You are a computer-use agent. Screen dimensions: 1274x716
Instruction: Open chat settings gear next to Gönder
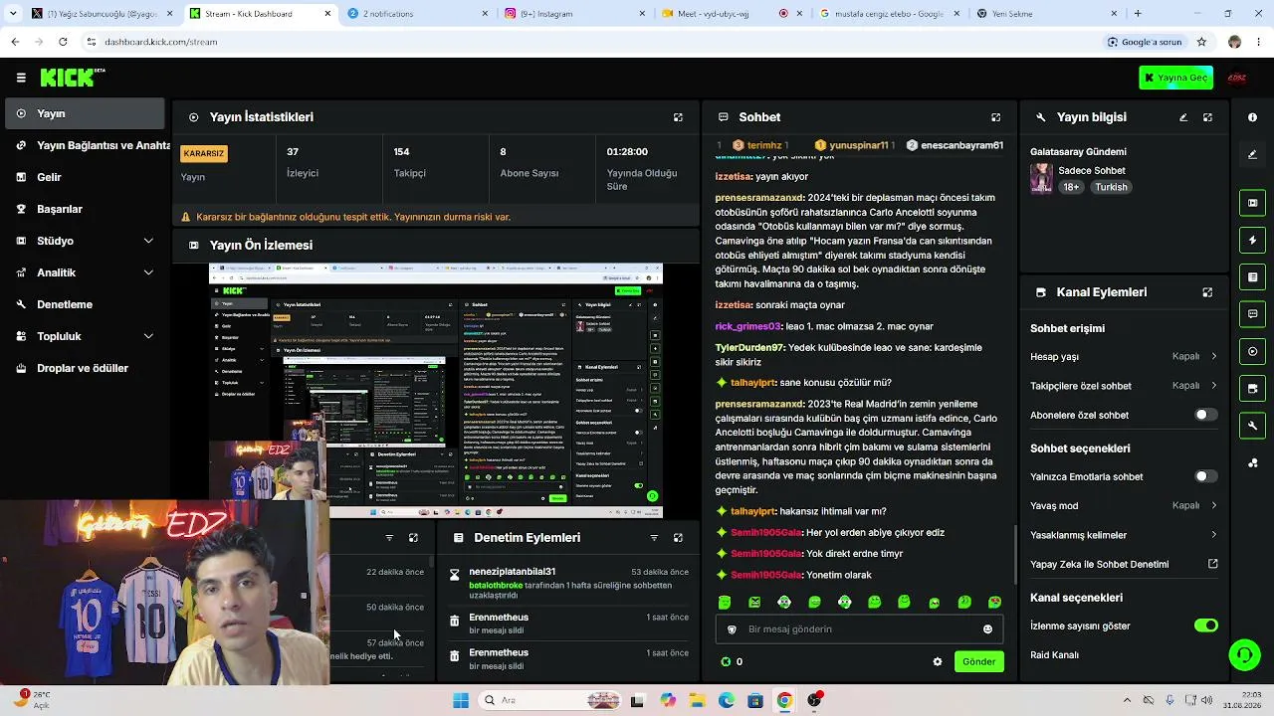point(937,661)
